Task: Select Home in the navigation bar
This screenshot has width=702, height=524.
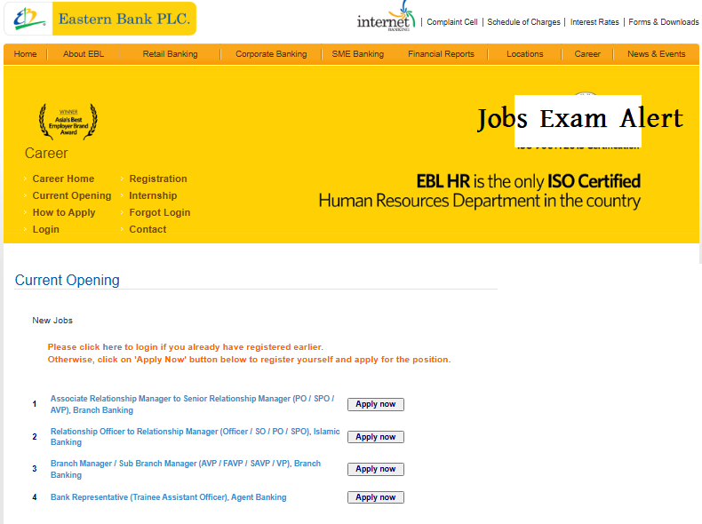Action: point(25,54)
